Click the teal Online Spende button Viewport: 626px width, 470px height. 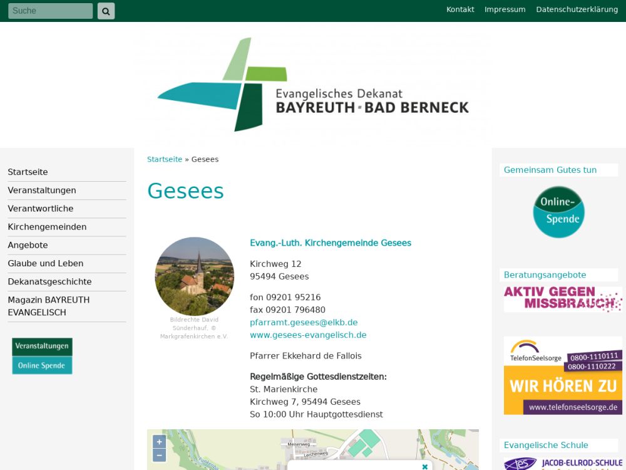tap(42, 365)
